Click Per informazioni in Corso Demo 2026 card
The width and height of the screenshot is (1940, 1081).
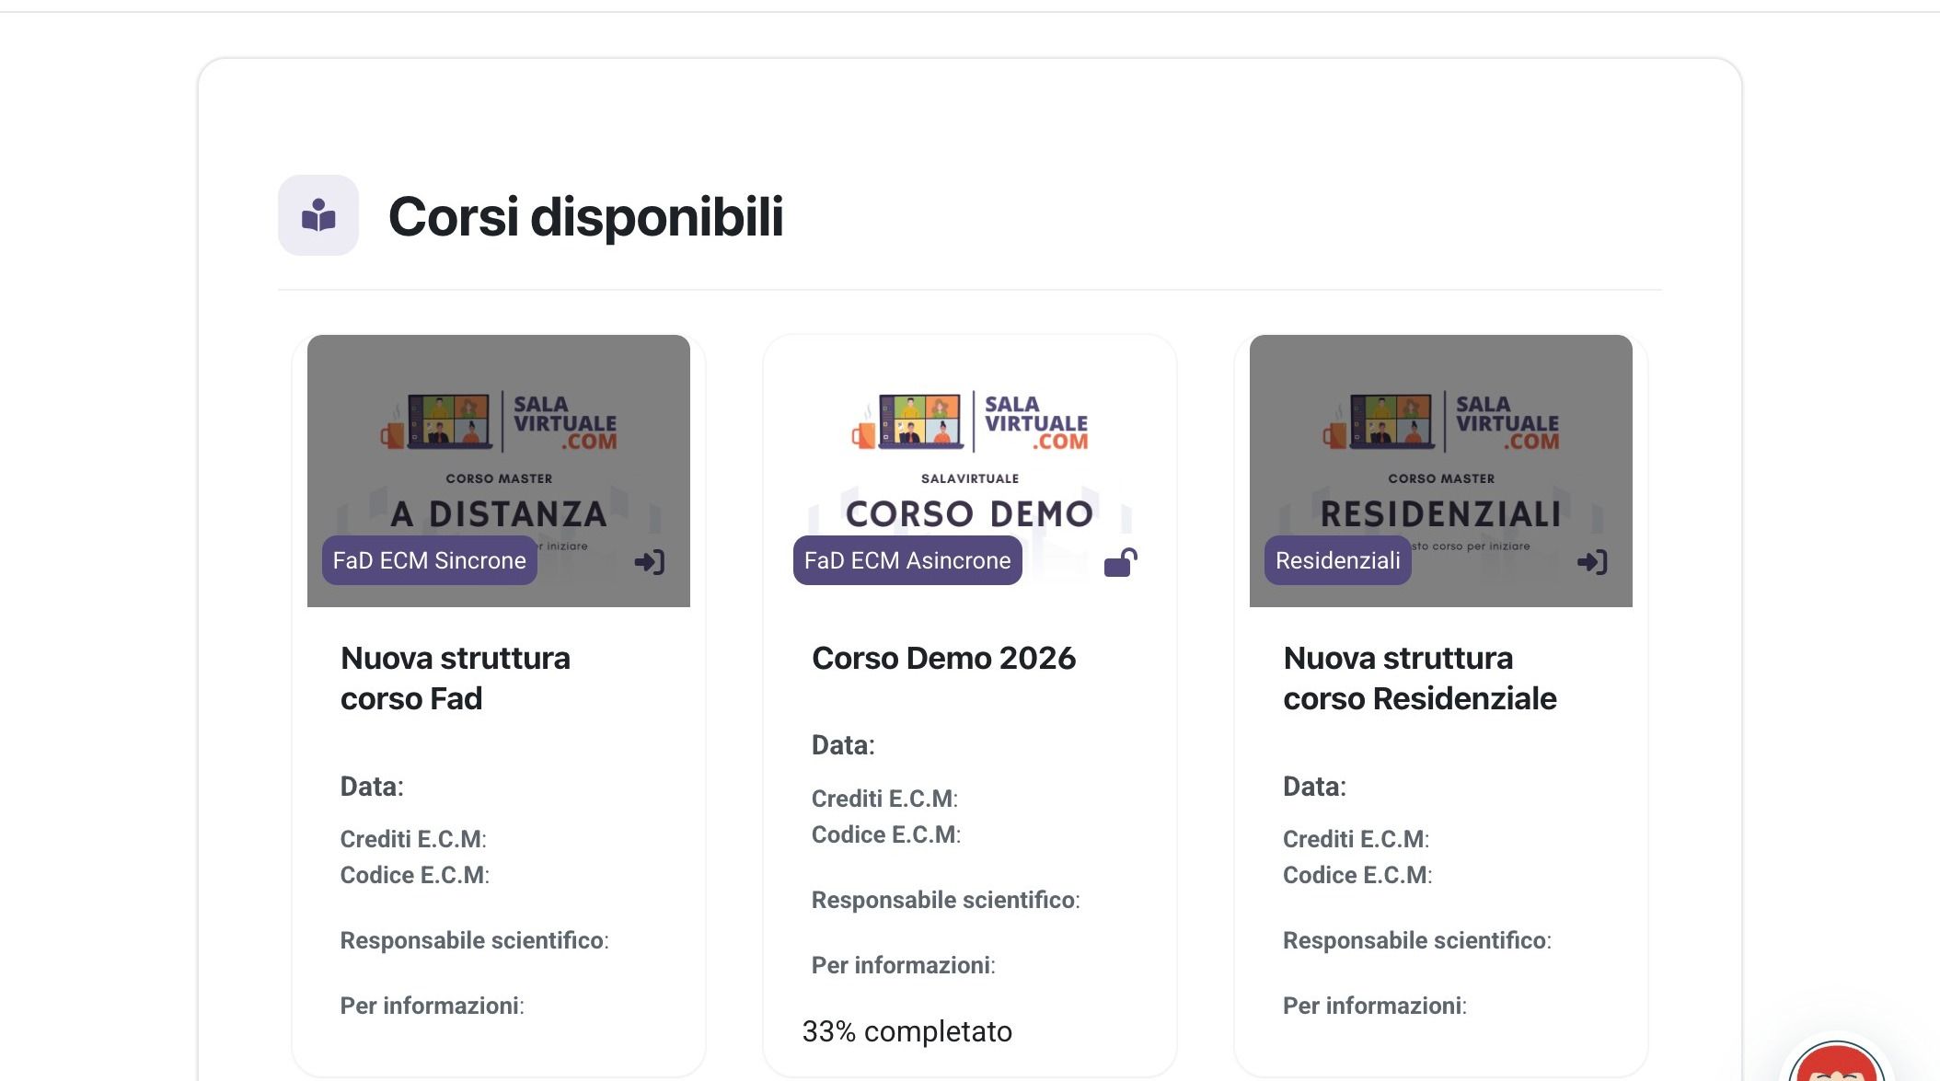[x=904, y=965]
